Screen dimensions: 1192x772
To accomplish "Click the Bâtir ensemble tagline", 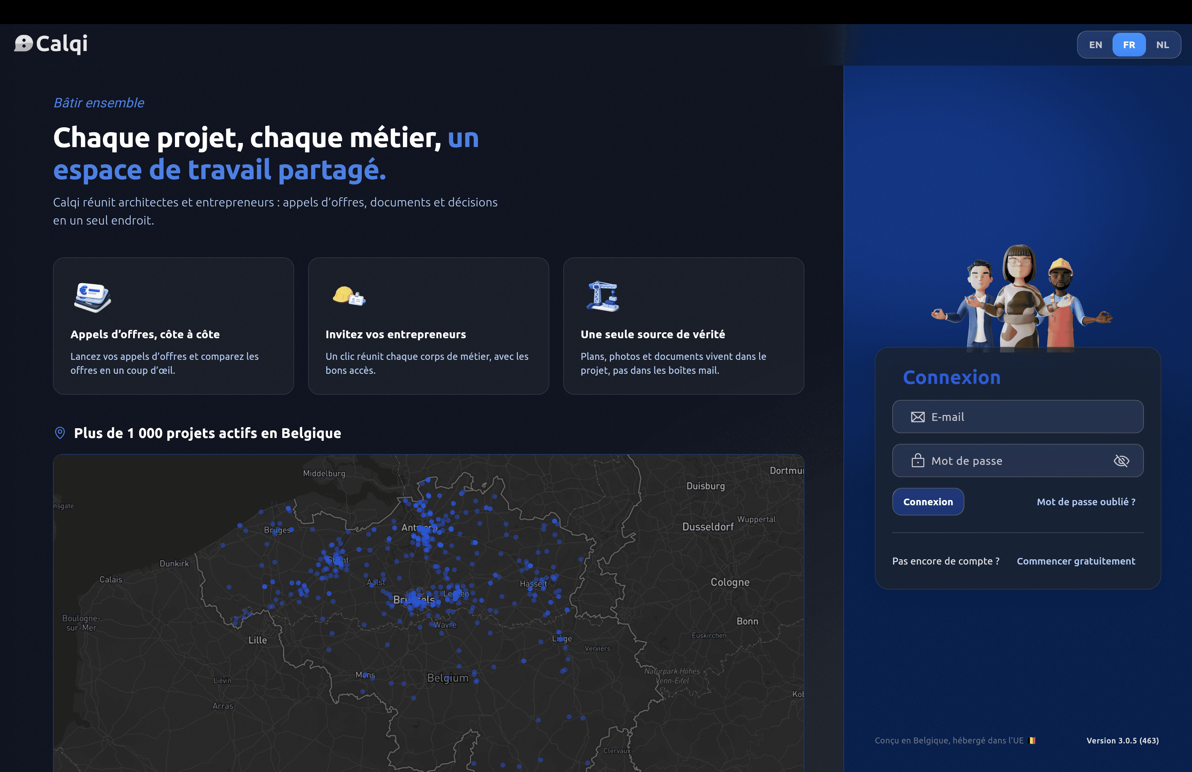I will tap(99, 103).
